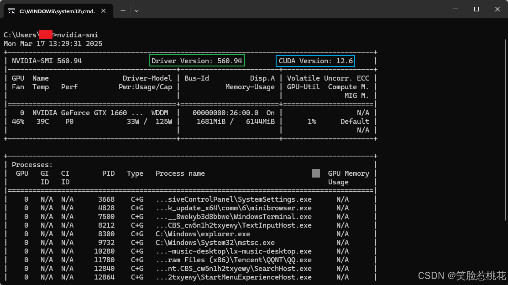
Task: Click 'C:\Windows\explorer.exe' process name
Action: [203, 234]
